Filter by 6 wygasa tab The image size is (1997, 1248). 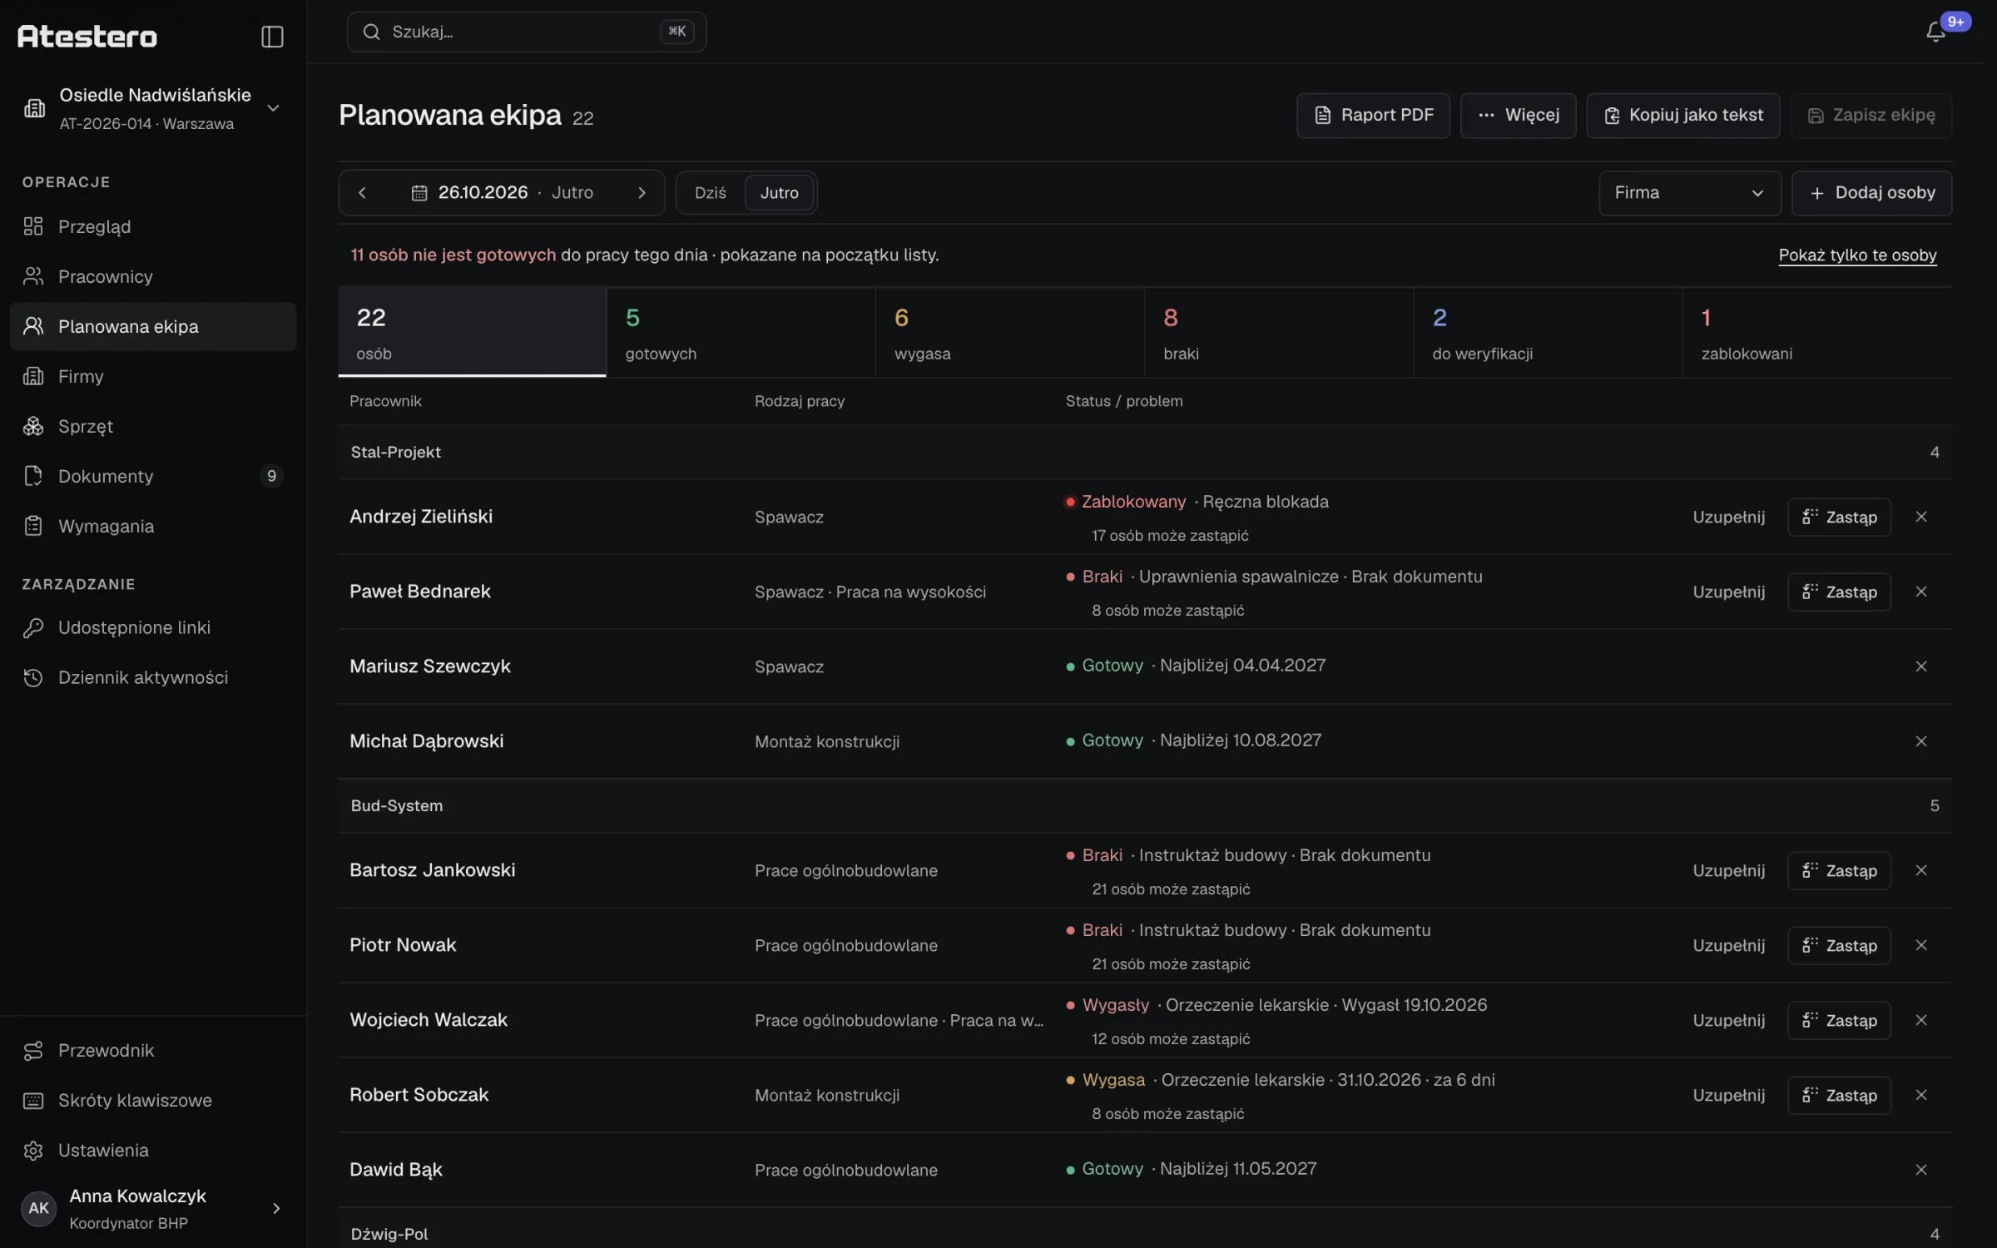click(x=1009, y=333)
